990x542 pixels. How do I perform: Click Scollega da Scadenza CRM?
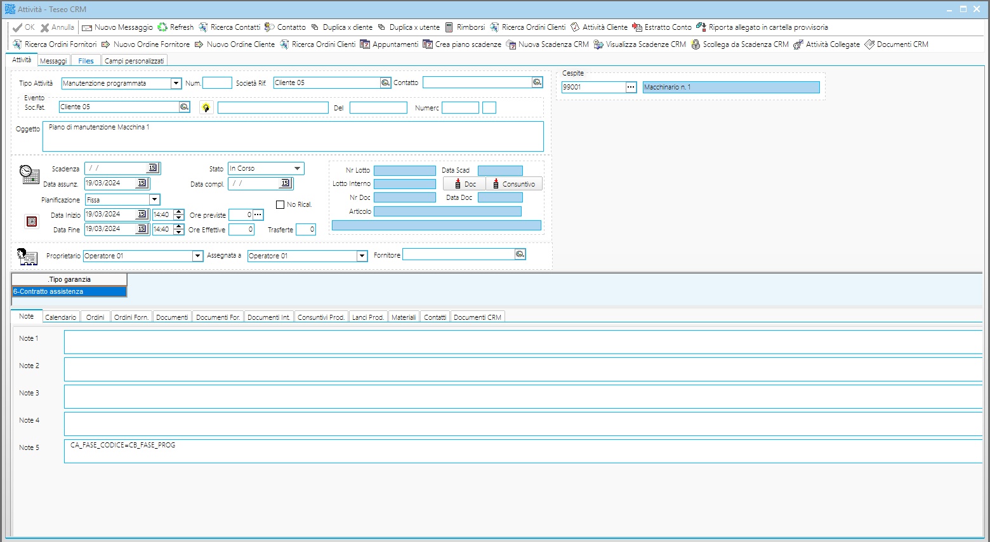pos(740,44)
